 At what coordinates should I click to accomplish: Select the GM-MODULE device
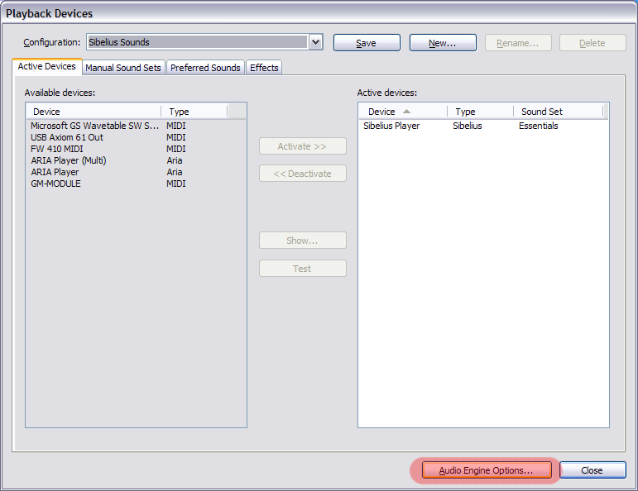[x=136, y=184]
